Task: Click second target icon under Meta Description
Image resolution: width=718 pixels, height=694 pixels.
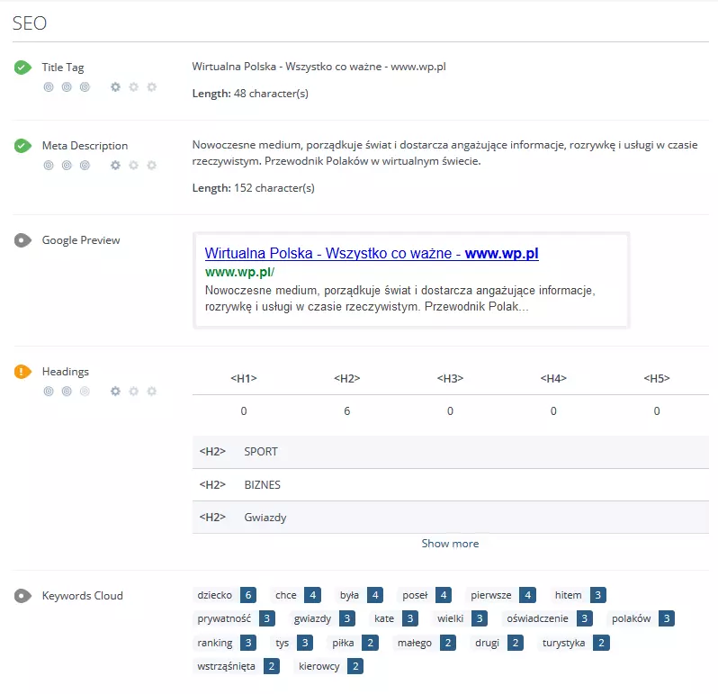Action: (67, 166)
